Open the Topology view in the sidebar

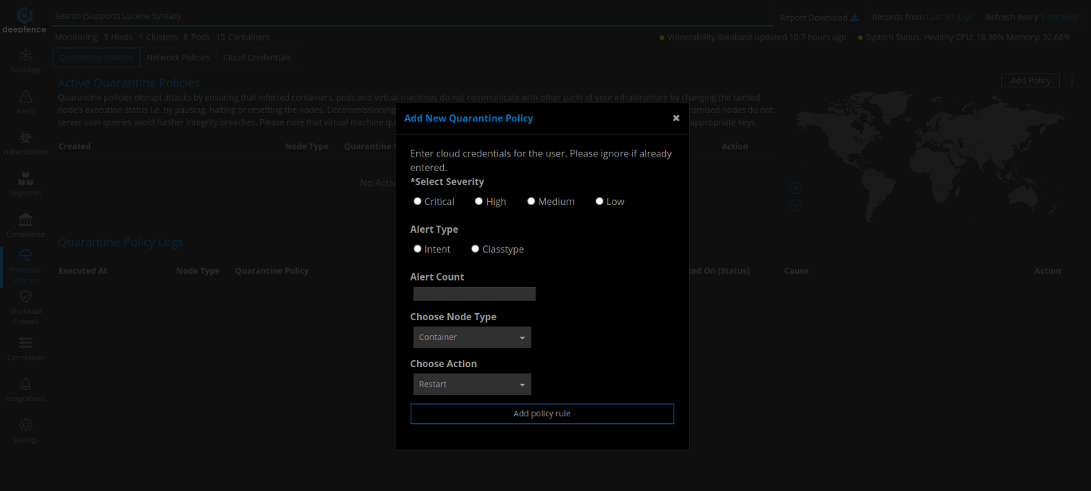(25, 60)
